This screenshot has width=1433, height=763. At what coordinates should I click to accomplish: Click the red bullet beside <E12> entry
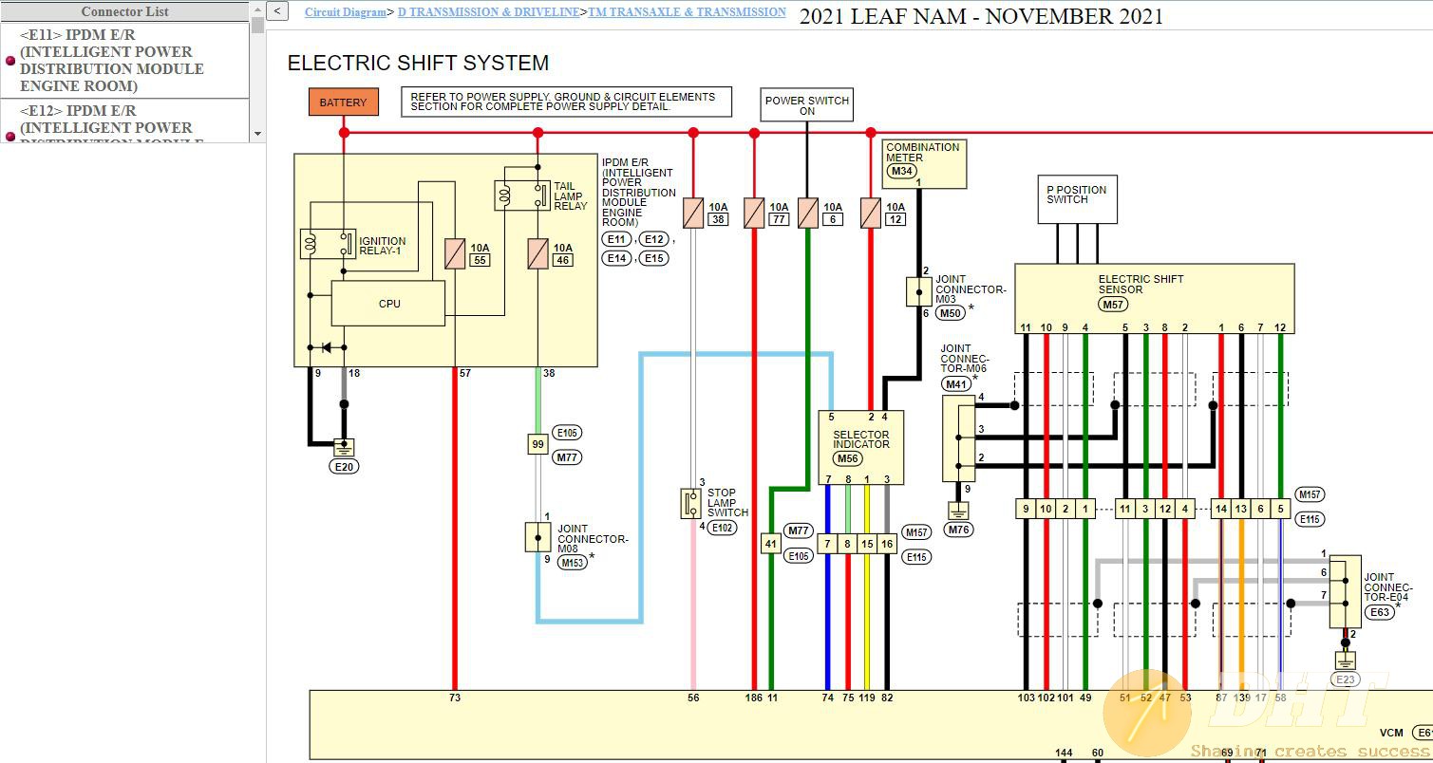tap(10, 137)
